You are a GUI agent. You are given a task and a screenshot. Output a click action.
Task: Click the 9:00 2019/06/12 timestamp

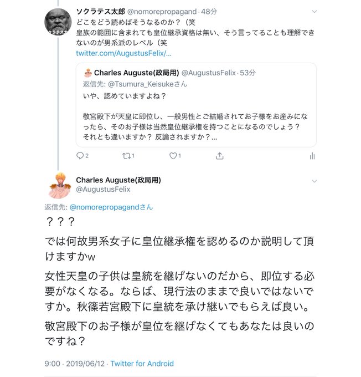tap(74, 363)
